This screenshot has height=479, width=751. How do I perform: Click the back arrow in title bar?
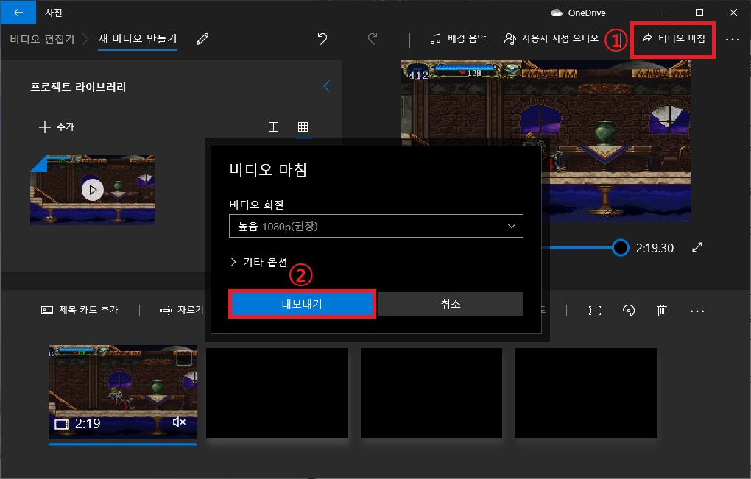(18, 13)
